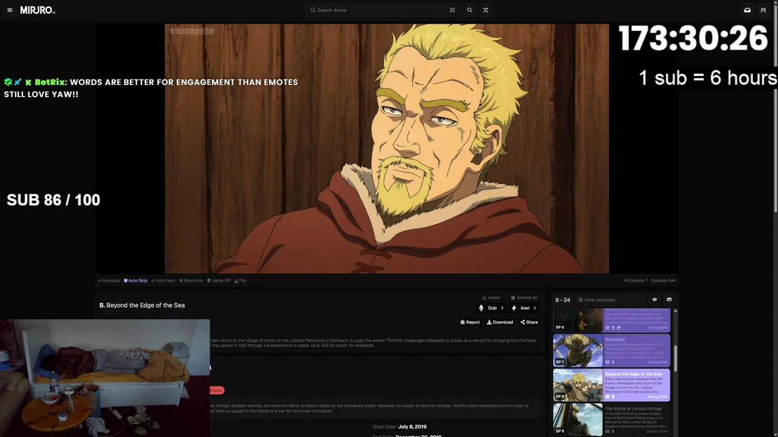Click the video player to pause playback
This screenshot has width=778, height=437.
pyautogui.click(x=387, y=149)
